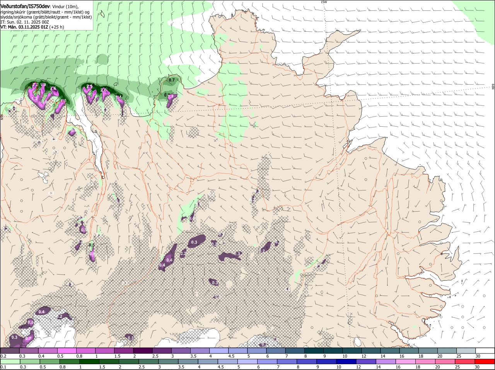Click the 10 label in the upper legend
Screen dimensions: 495x370
point(345,356)
